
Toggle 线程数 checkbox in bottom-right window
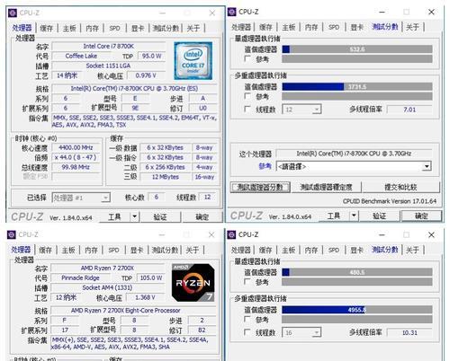[x=247, y=332]
